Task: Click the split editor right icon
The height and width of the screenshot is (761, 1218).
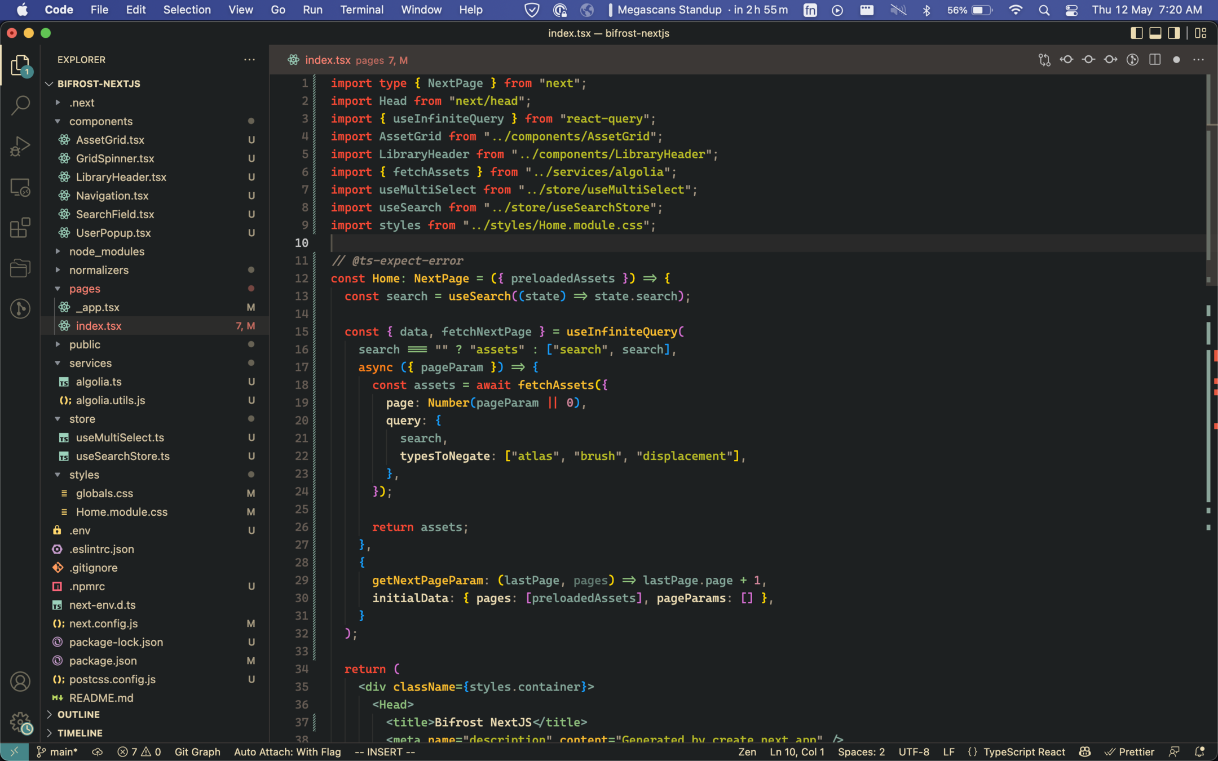Action: click(x=1154, y=60)
